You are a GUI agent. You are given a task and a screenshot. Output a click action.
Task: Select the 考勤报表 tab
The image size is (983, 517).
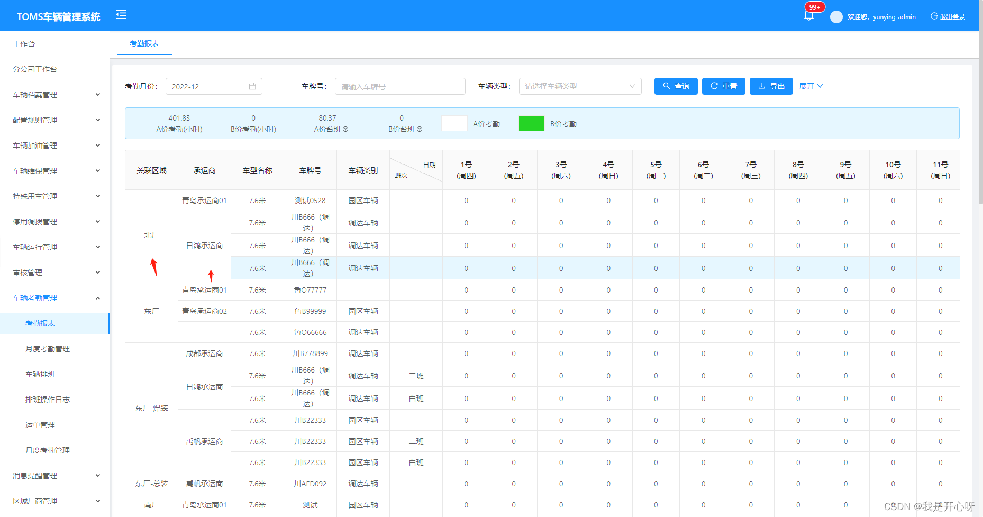144,43
